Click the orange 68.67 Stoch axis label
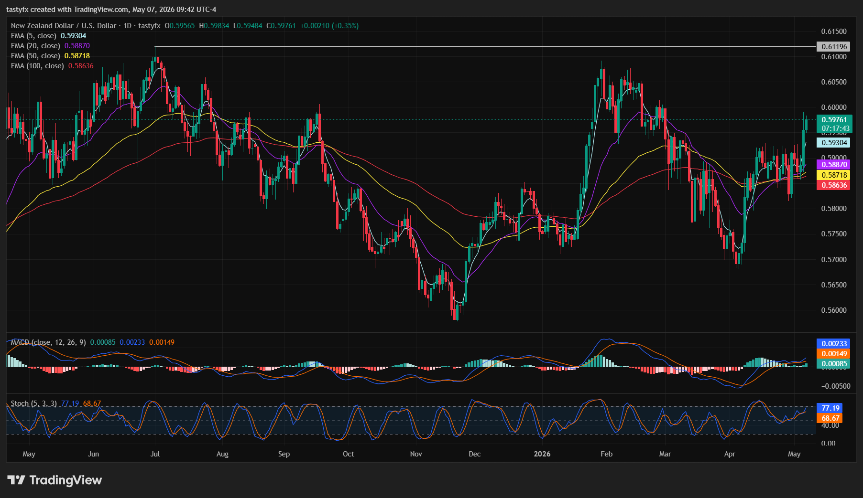863x498 pixels. coord(830,418)
